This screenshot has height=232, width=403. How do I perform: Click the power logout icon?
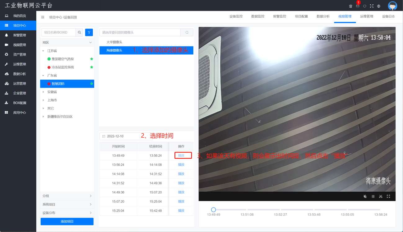coord(365,6)
